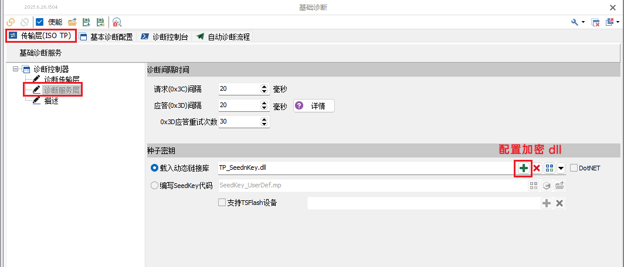
Task: Open dropdown arrow beside pop-out window icon
Action: coord(617,22)
